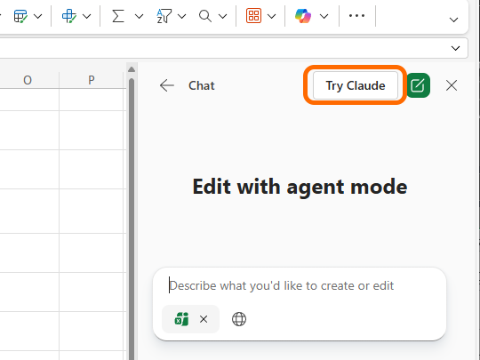Click the orange Add-ins grid icon
The height and width of the screenshot is (360, 480).
(253, 16)
